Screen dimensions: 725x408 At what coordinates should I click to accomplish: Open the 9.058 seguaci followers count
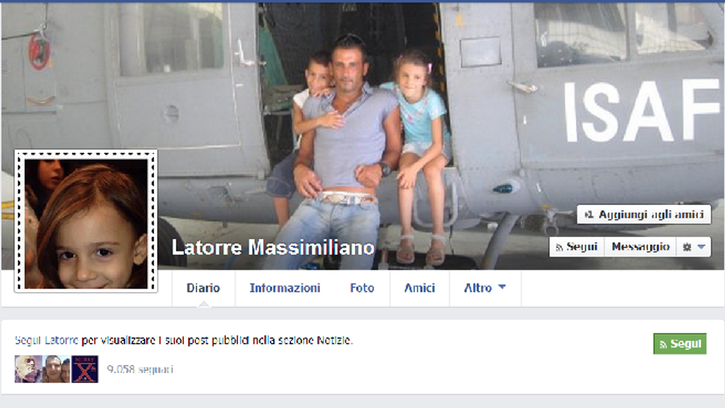click(x=140, y=369)
